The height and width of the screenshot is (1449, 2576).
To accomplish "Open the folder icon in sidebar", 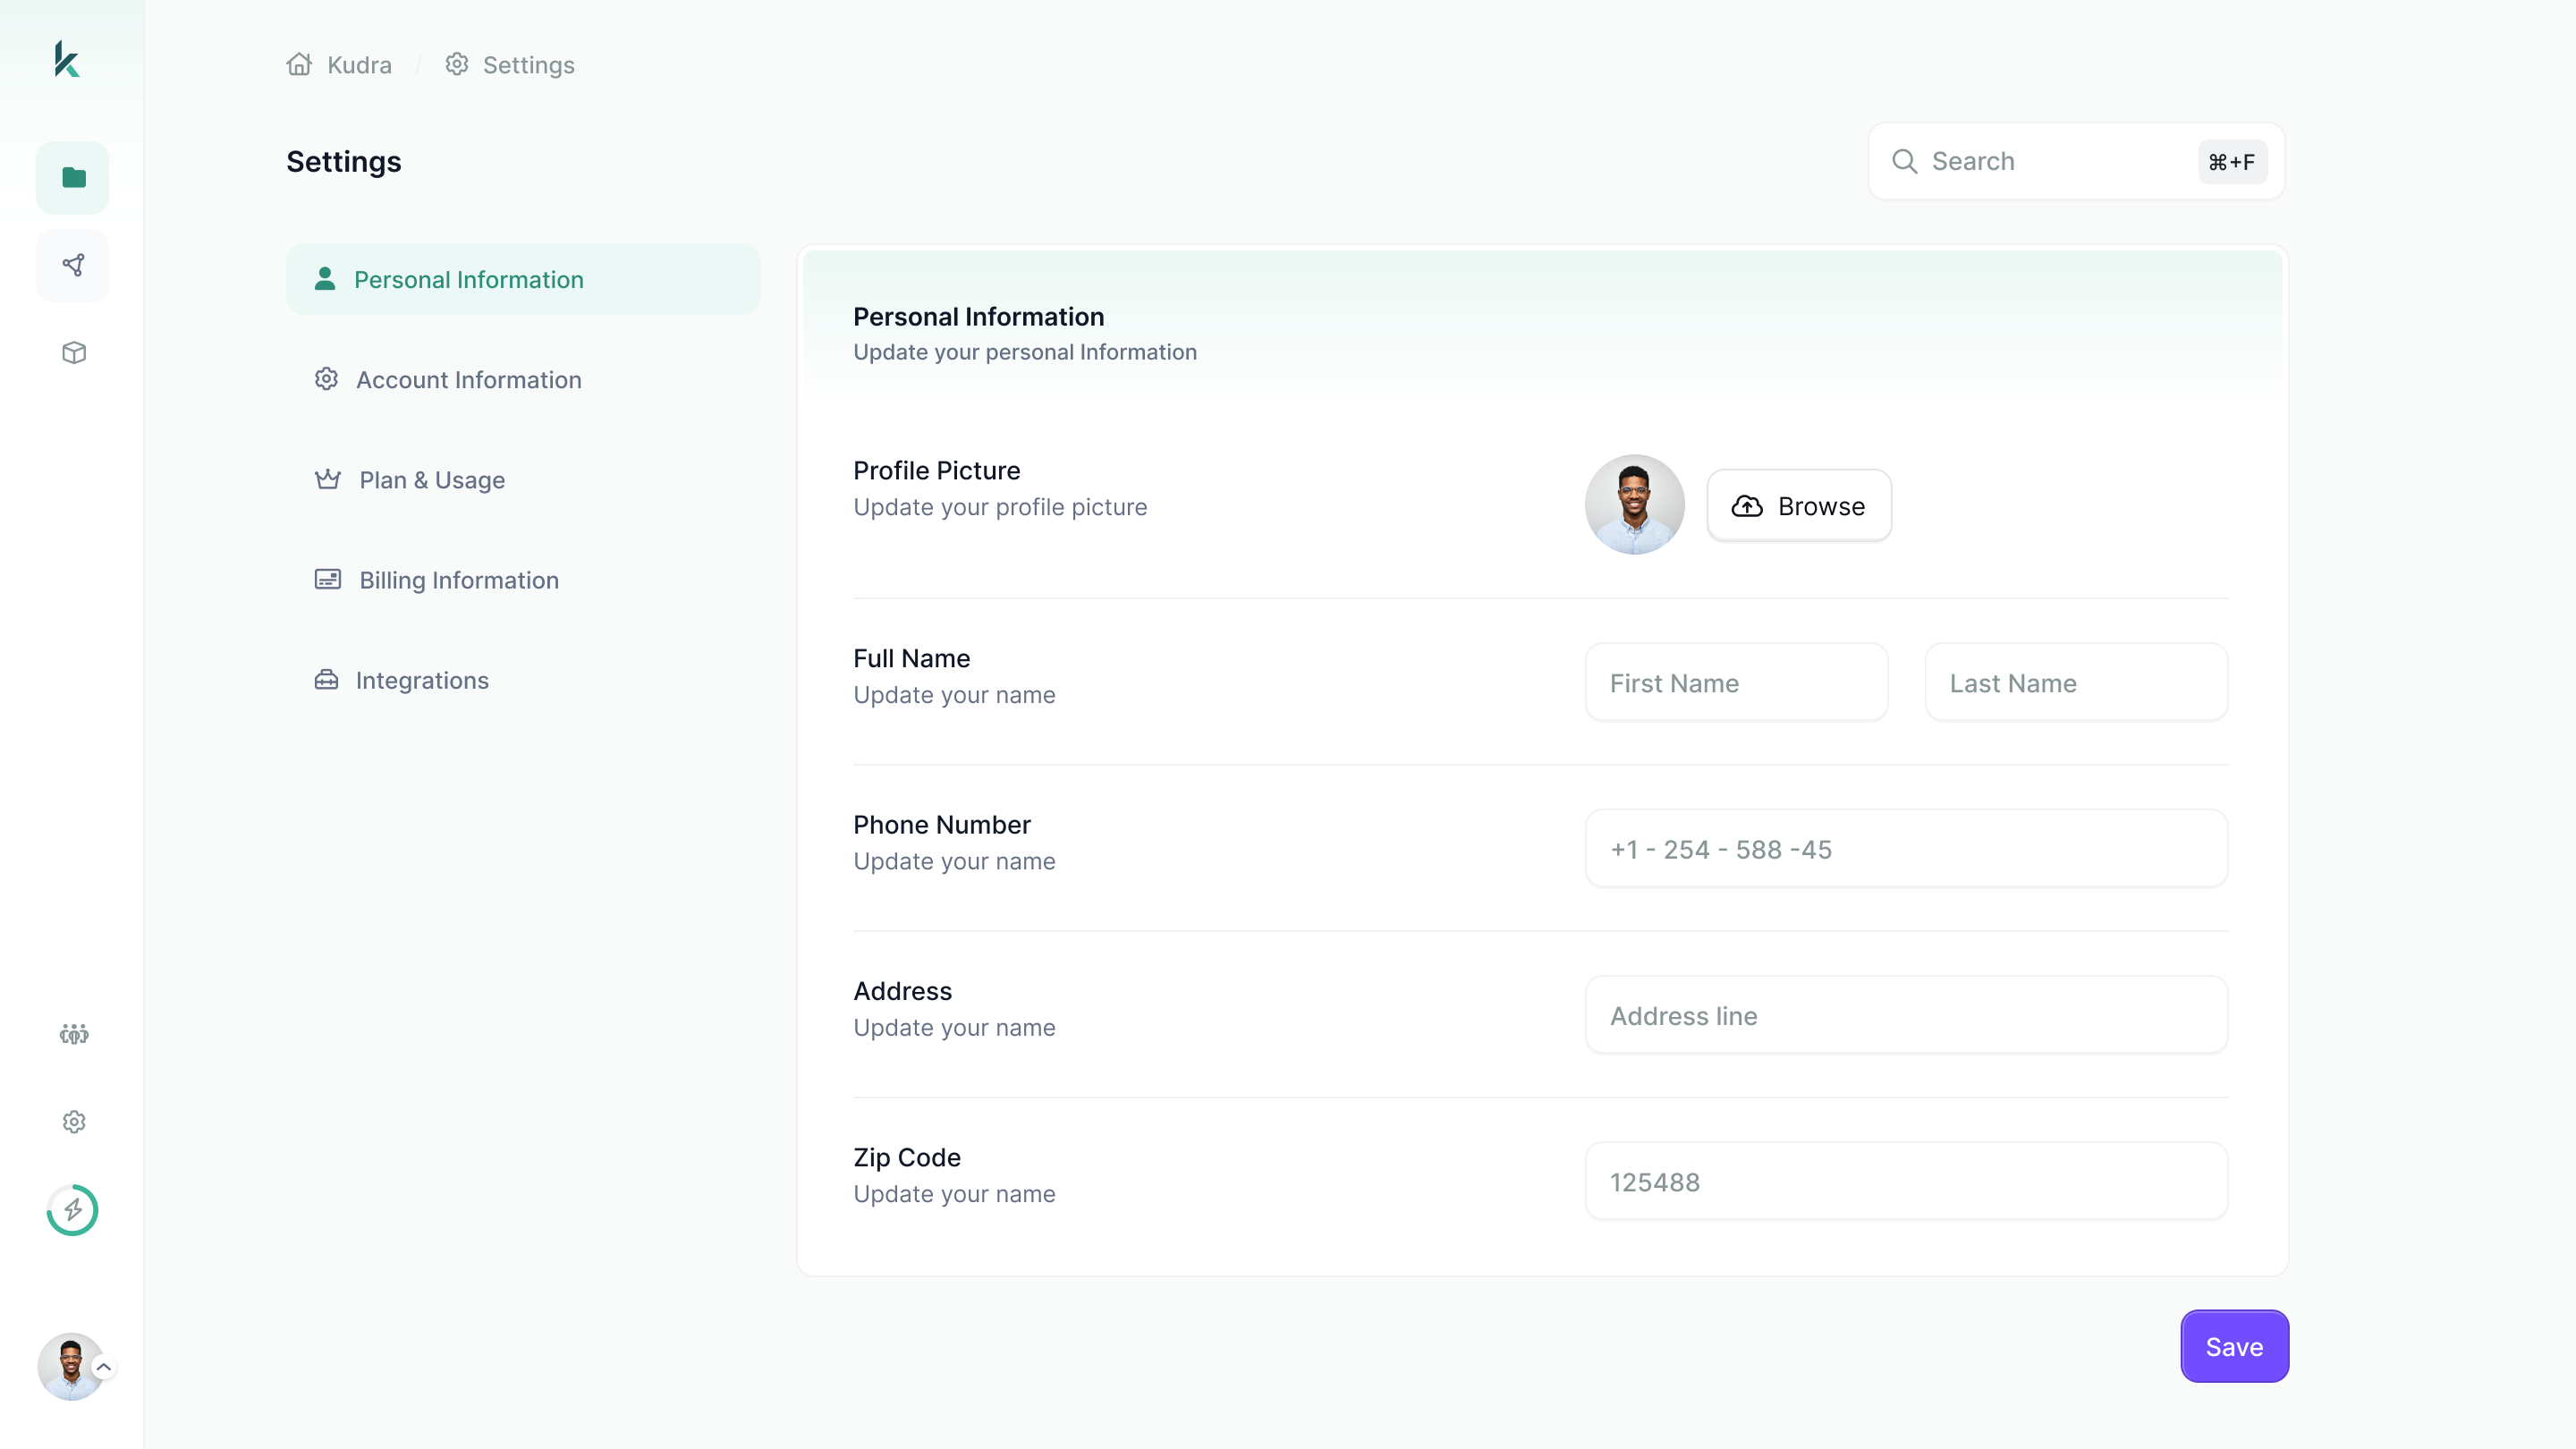I will tap(73, 178).
